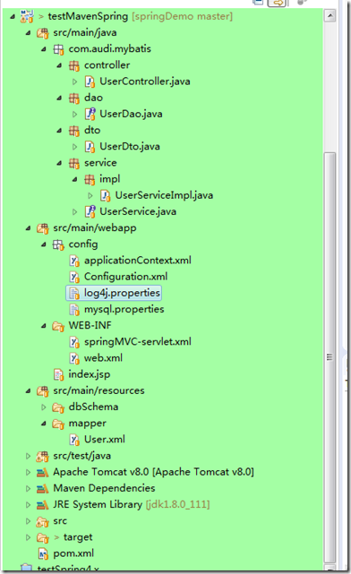Click the JRE System Library icon
The width and height of the screenshot is (351, 574).
[42, 505]
